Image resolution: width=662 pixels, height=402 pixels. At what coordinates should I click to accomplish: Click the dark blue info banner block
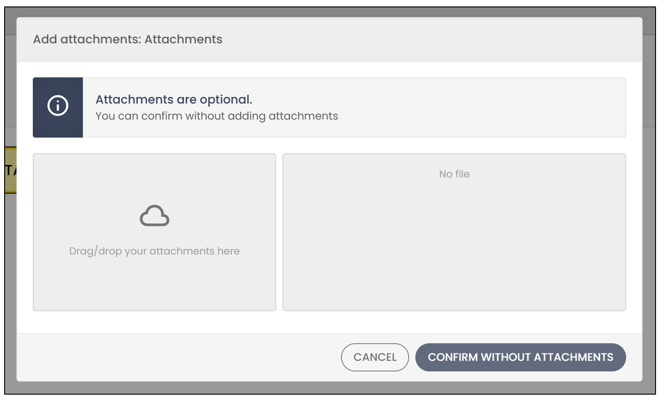58,107
